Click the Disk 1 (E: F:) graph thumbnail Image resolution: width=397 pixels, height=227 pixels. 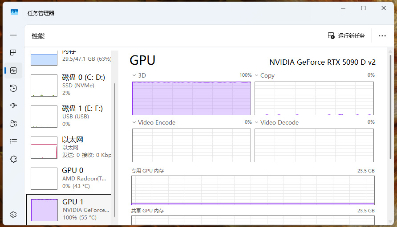coord(44,117)
